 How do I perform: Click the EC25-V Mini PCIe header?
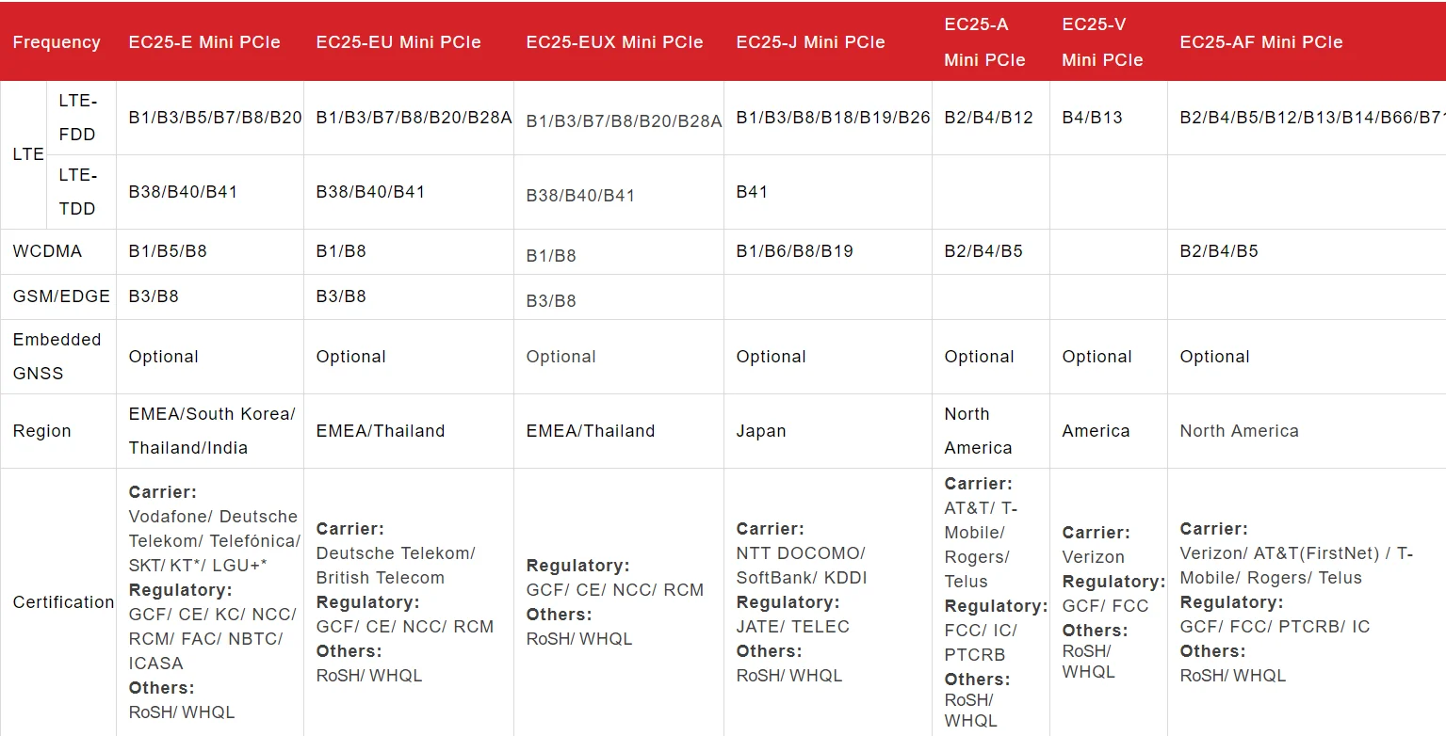(x=1102, y=42)
